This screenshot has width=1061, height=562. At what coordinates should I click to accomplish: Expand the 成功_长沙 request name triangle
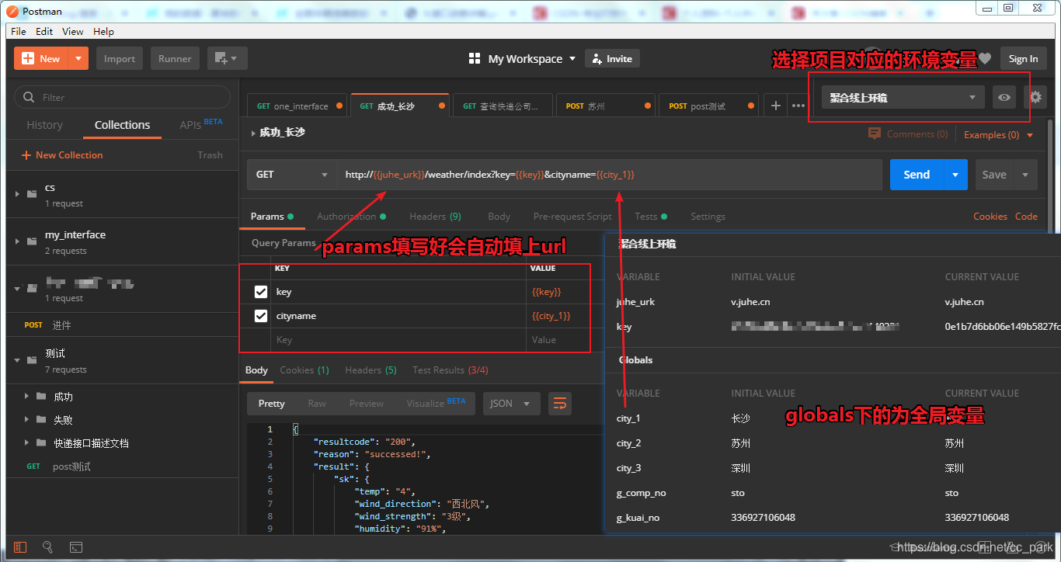click(253, 133)
